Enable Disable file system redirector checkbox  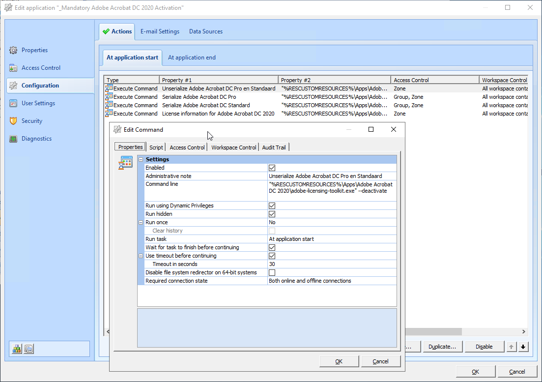[272, 272]
